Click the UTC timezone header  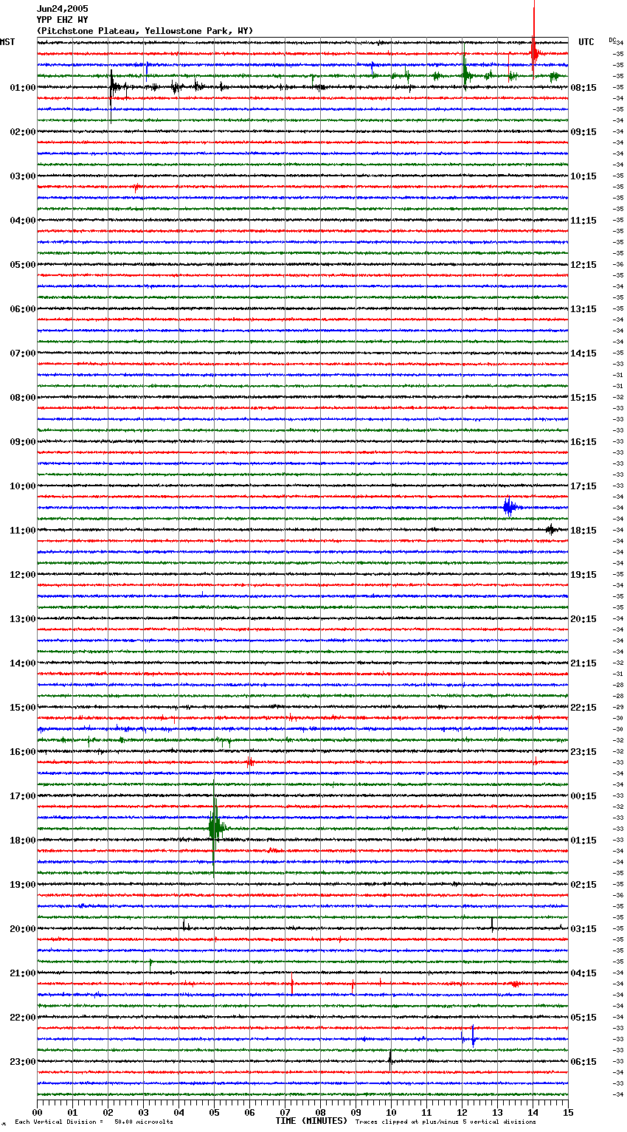[x=586, y=42]
